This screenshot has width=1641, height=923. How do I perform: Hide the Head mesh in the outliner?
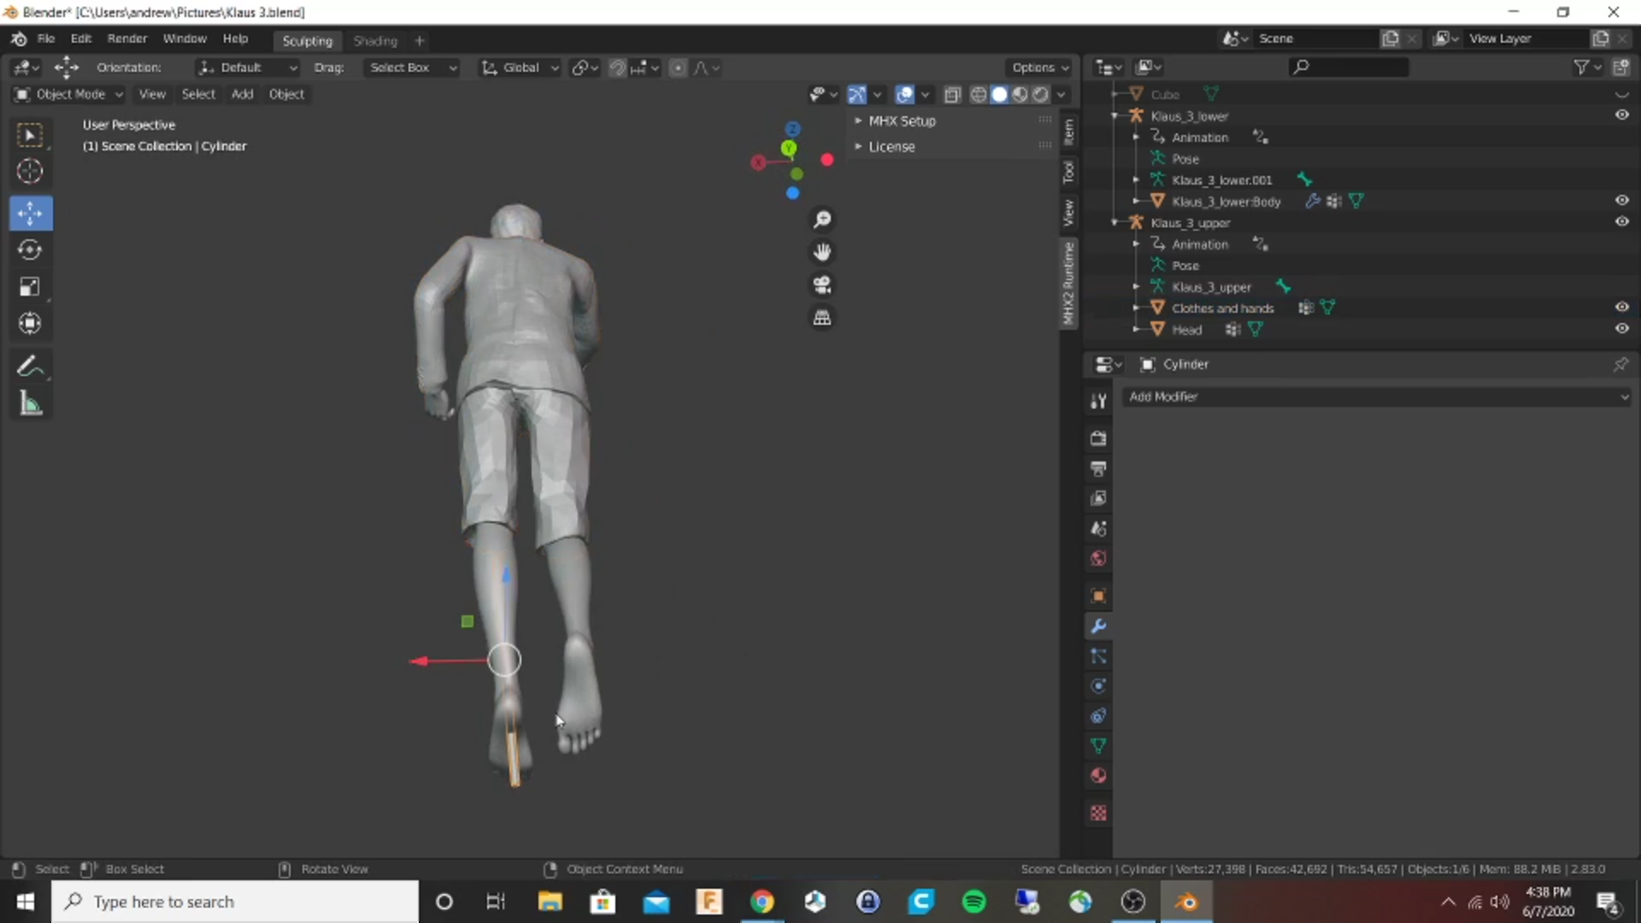[x=1621, y=328]
